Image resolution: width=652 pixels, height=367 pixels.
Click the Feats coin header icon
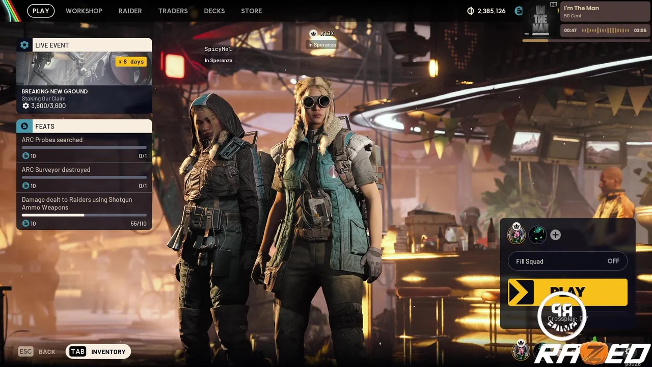tap(24, 126)
